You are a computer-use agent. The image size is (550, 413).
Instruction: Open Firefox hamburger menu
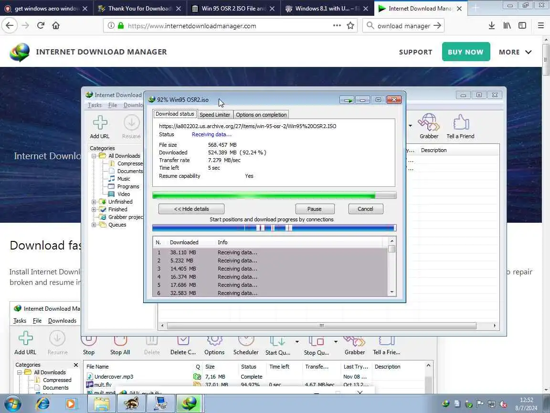[540, 25]
